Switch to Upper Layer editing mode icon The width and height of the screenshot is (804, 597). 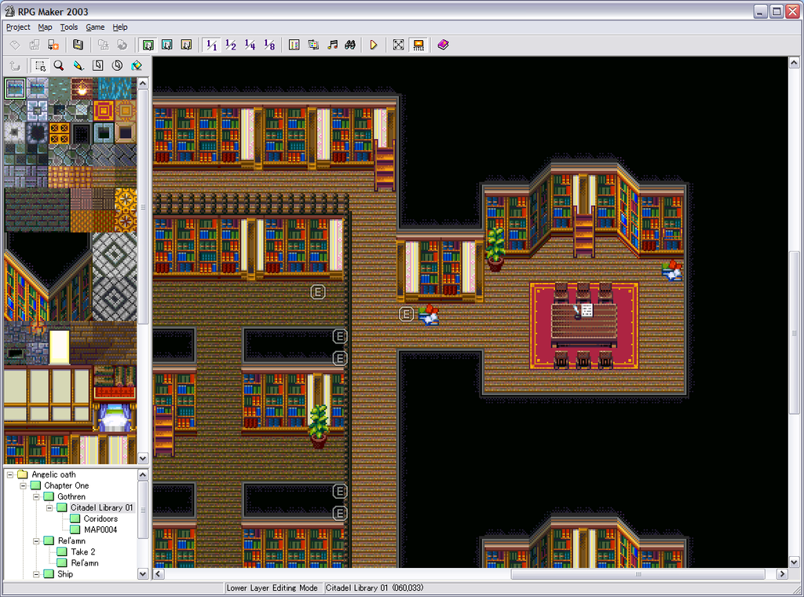(x=167, y=45)
